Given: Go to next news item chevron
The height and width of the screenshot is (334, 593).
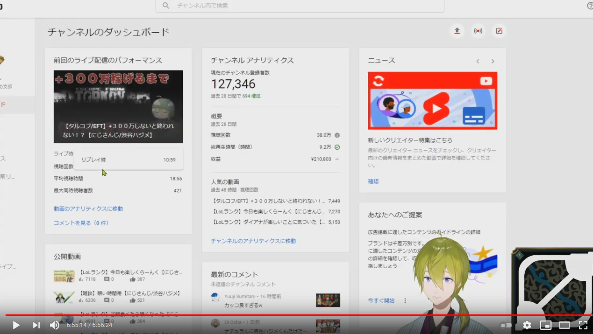Looking at the screenshot, I should pos(493,61).
